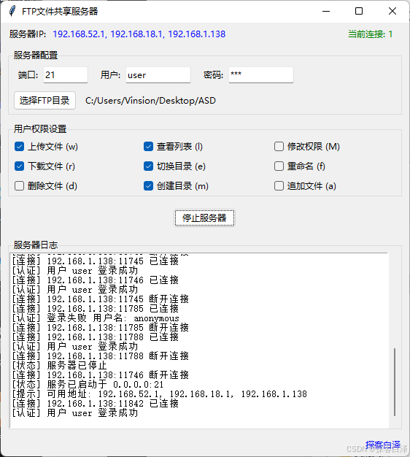Image resolution: width=410 pixels, height=457 pixels.
Task: Click the 停止服务器 button
Action: pyautogui.click(x=204, y=218)
